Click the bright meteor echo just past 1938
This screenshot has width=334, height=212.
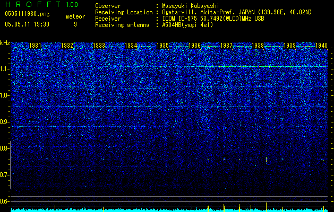(266, 160)
